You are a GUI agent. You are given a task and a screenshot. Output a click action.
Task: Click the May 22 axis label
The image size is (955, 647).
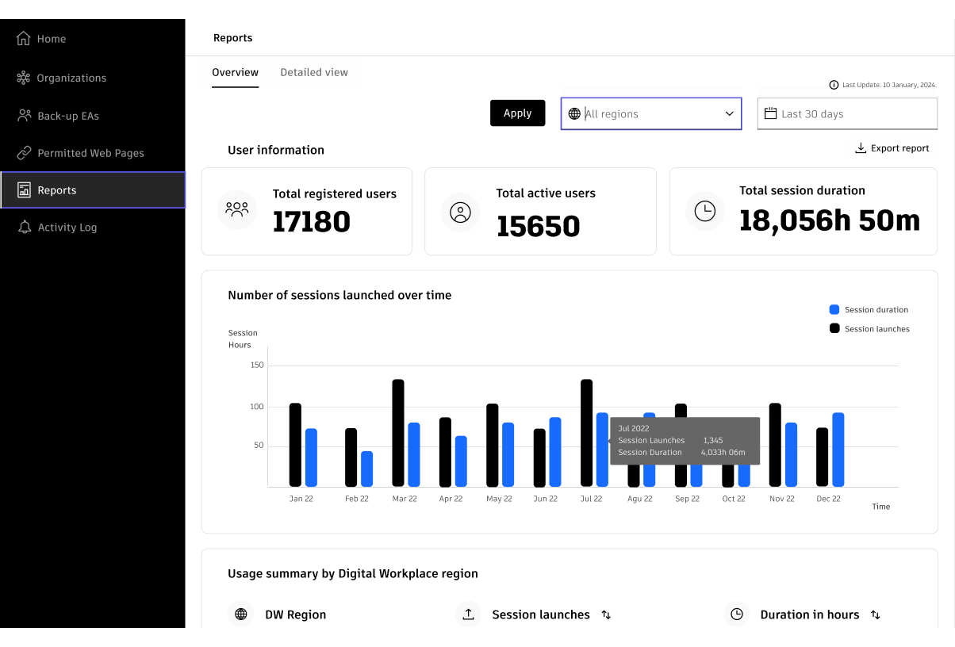coord(499,499)
